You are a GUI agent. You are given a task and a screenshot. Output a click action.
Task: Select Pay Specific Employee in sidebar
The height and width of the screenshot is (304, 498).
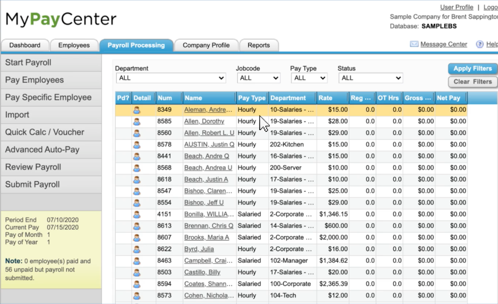(x=51, y=98)
